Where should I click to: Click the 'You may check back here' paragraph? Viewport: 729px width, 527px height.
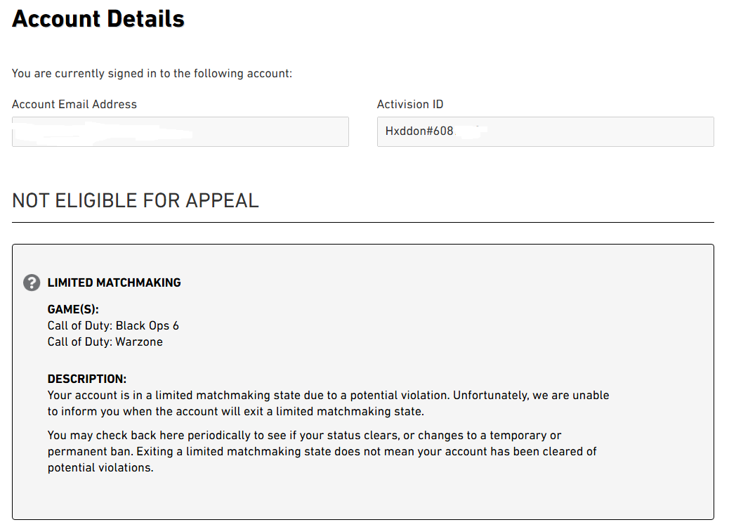(x=322, y=451)
